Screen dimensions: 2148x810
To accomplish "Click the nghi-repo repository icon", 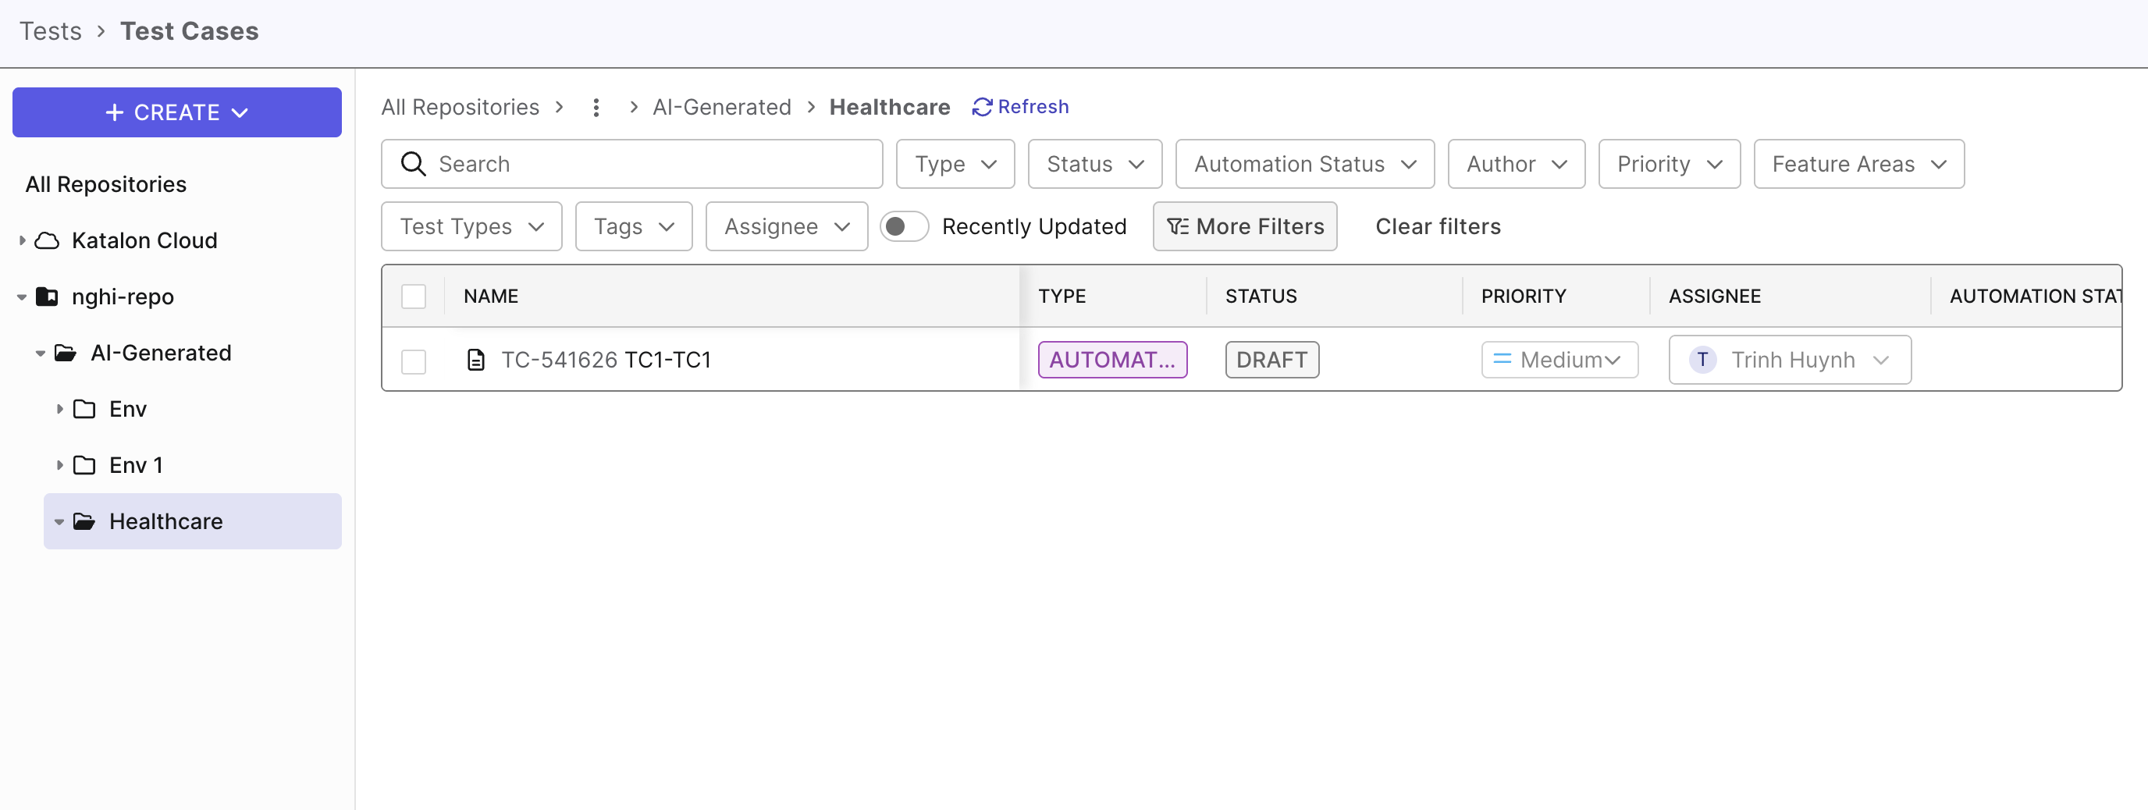I will (48, 296).
